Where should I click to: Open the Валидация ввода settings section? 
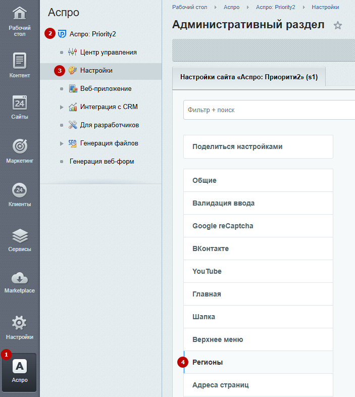(258, 203)
